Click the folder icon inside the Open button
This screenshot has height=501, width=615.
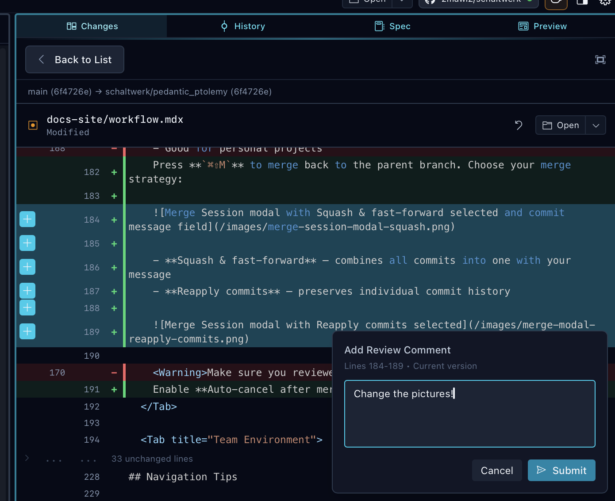click(x=547, y=125)
